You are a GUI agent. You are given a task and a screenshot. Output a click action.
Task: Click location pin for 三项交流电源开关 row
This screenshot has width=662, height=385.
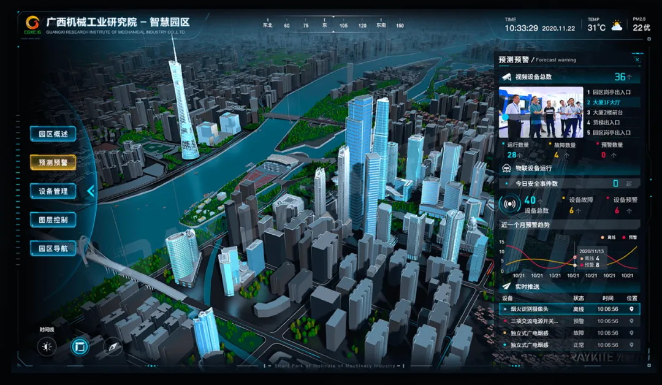(631, 321)
